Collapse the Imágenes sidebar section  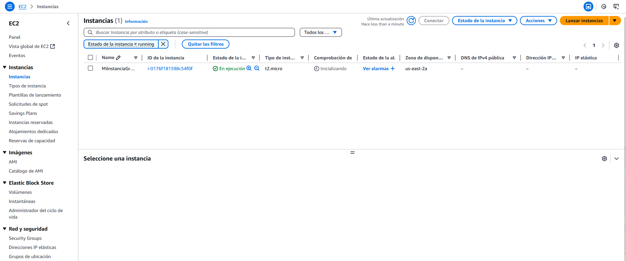(x=5, y=152)
